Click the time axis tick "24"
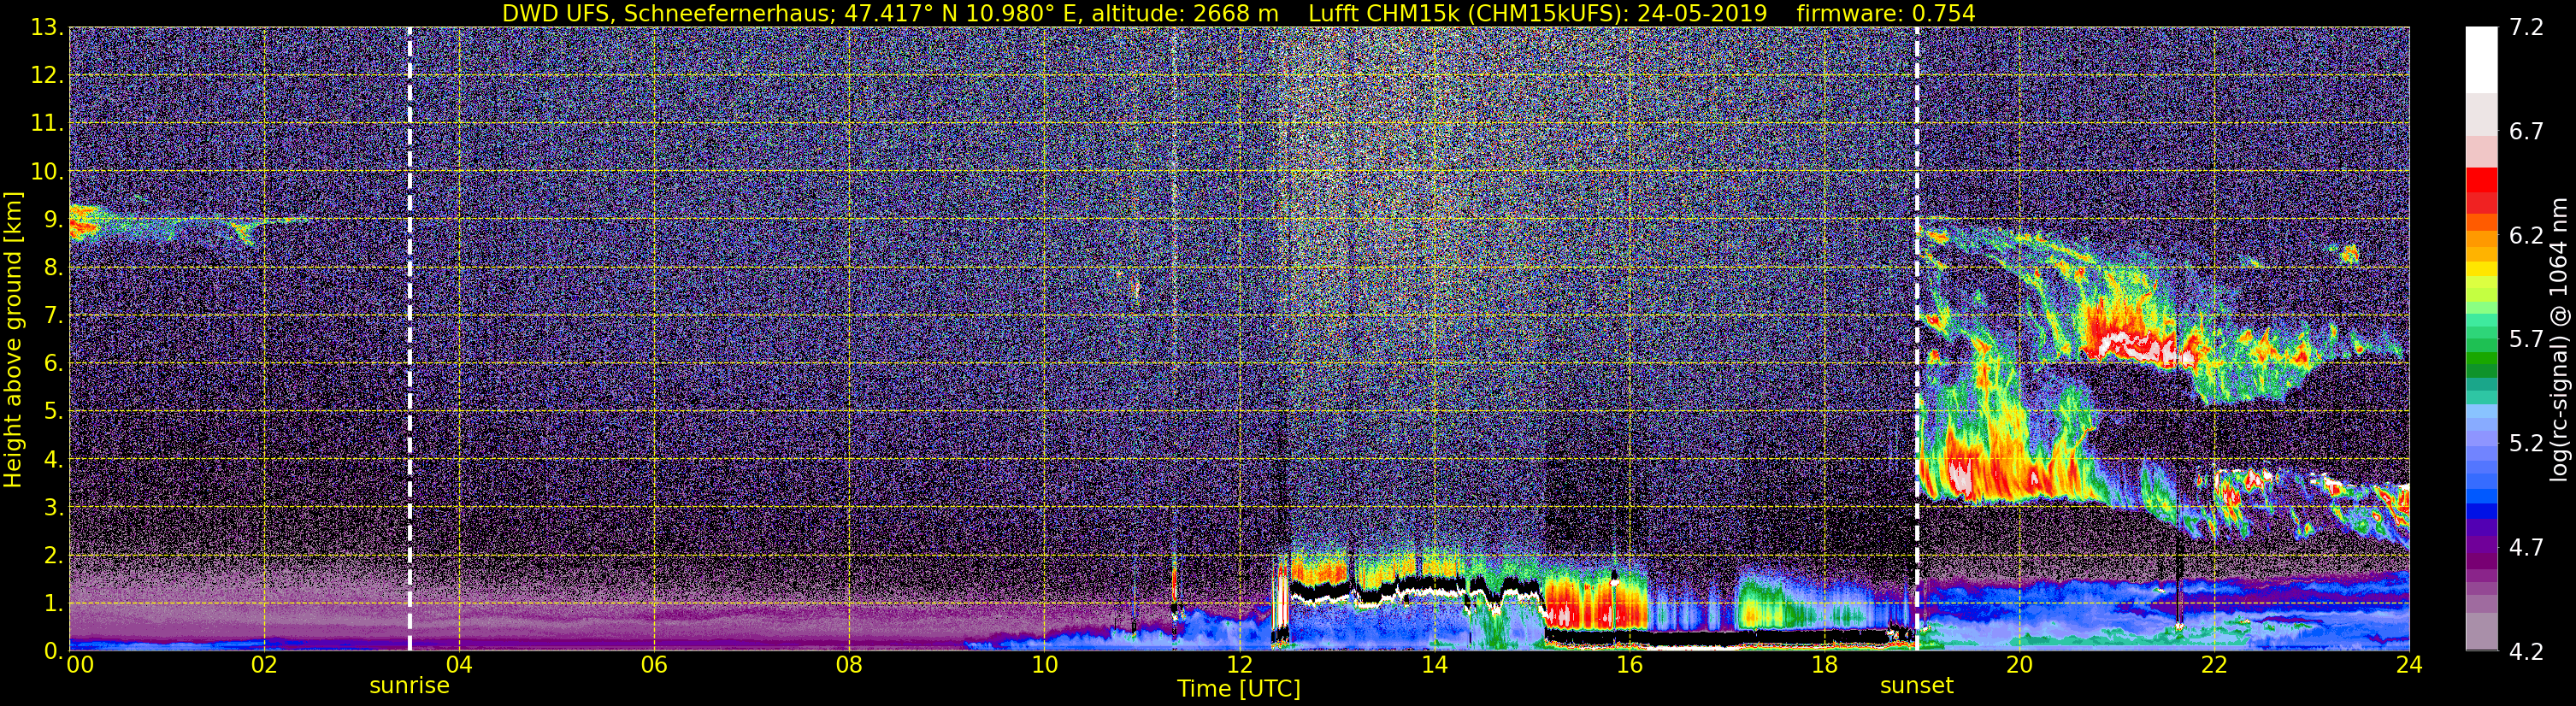The width and height of the screenshot is (2576, 706). point(2409,665)
